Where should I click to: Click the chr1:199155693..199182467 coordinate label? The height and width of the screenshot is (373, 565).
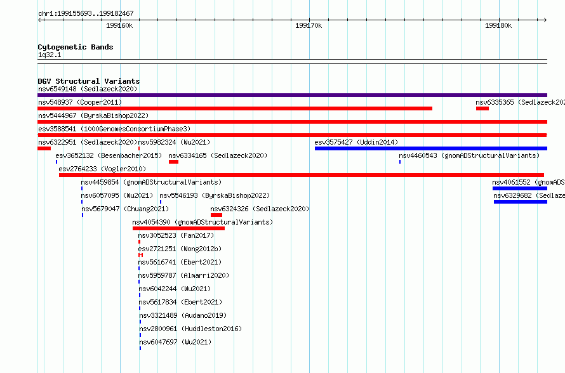86,14
